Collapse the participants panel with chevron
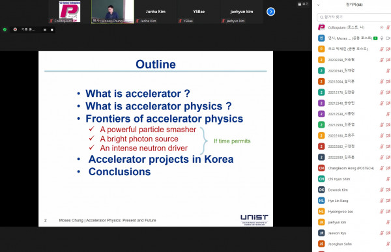The image size is (391, 252). point(318,5)
